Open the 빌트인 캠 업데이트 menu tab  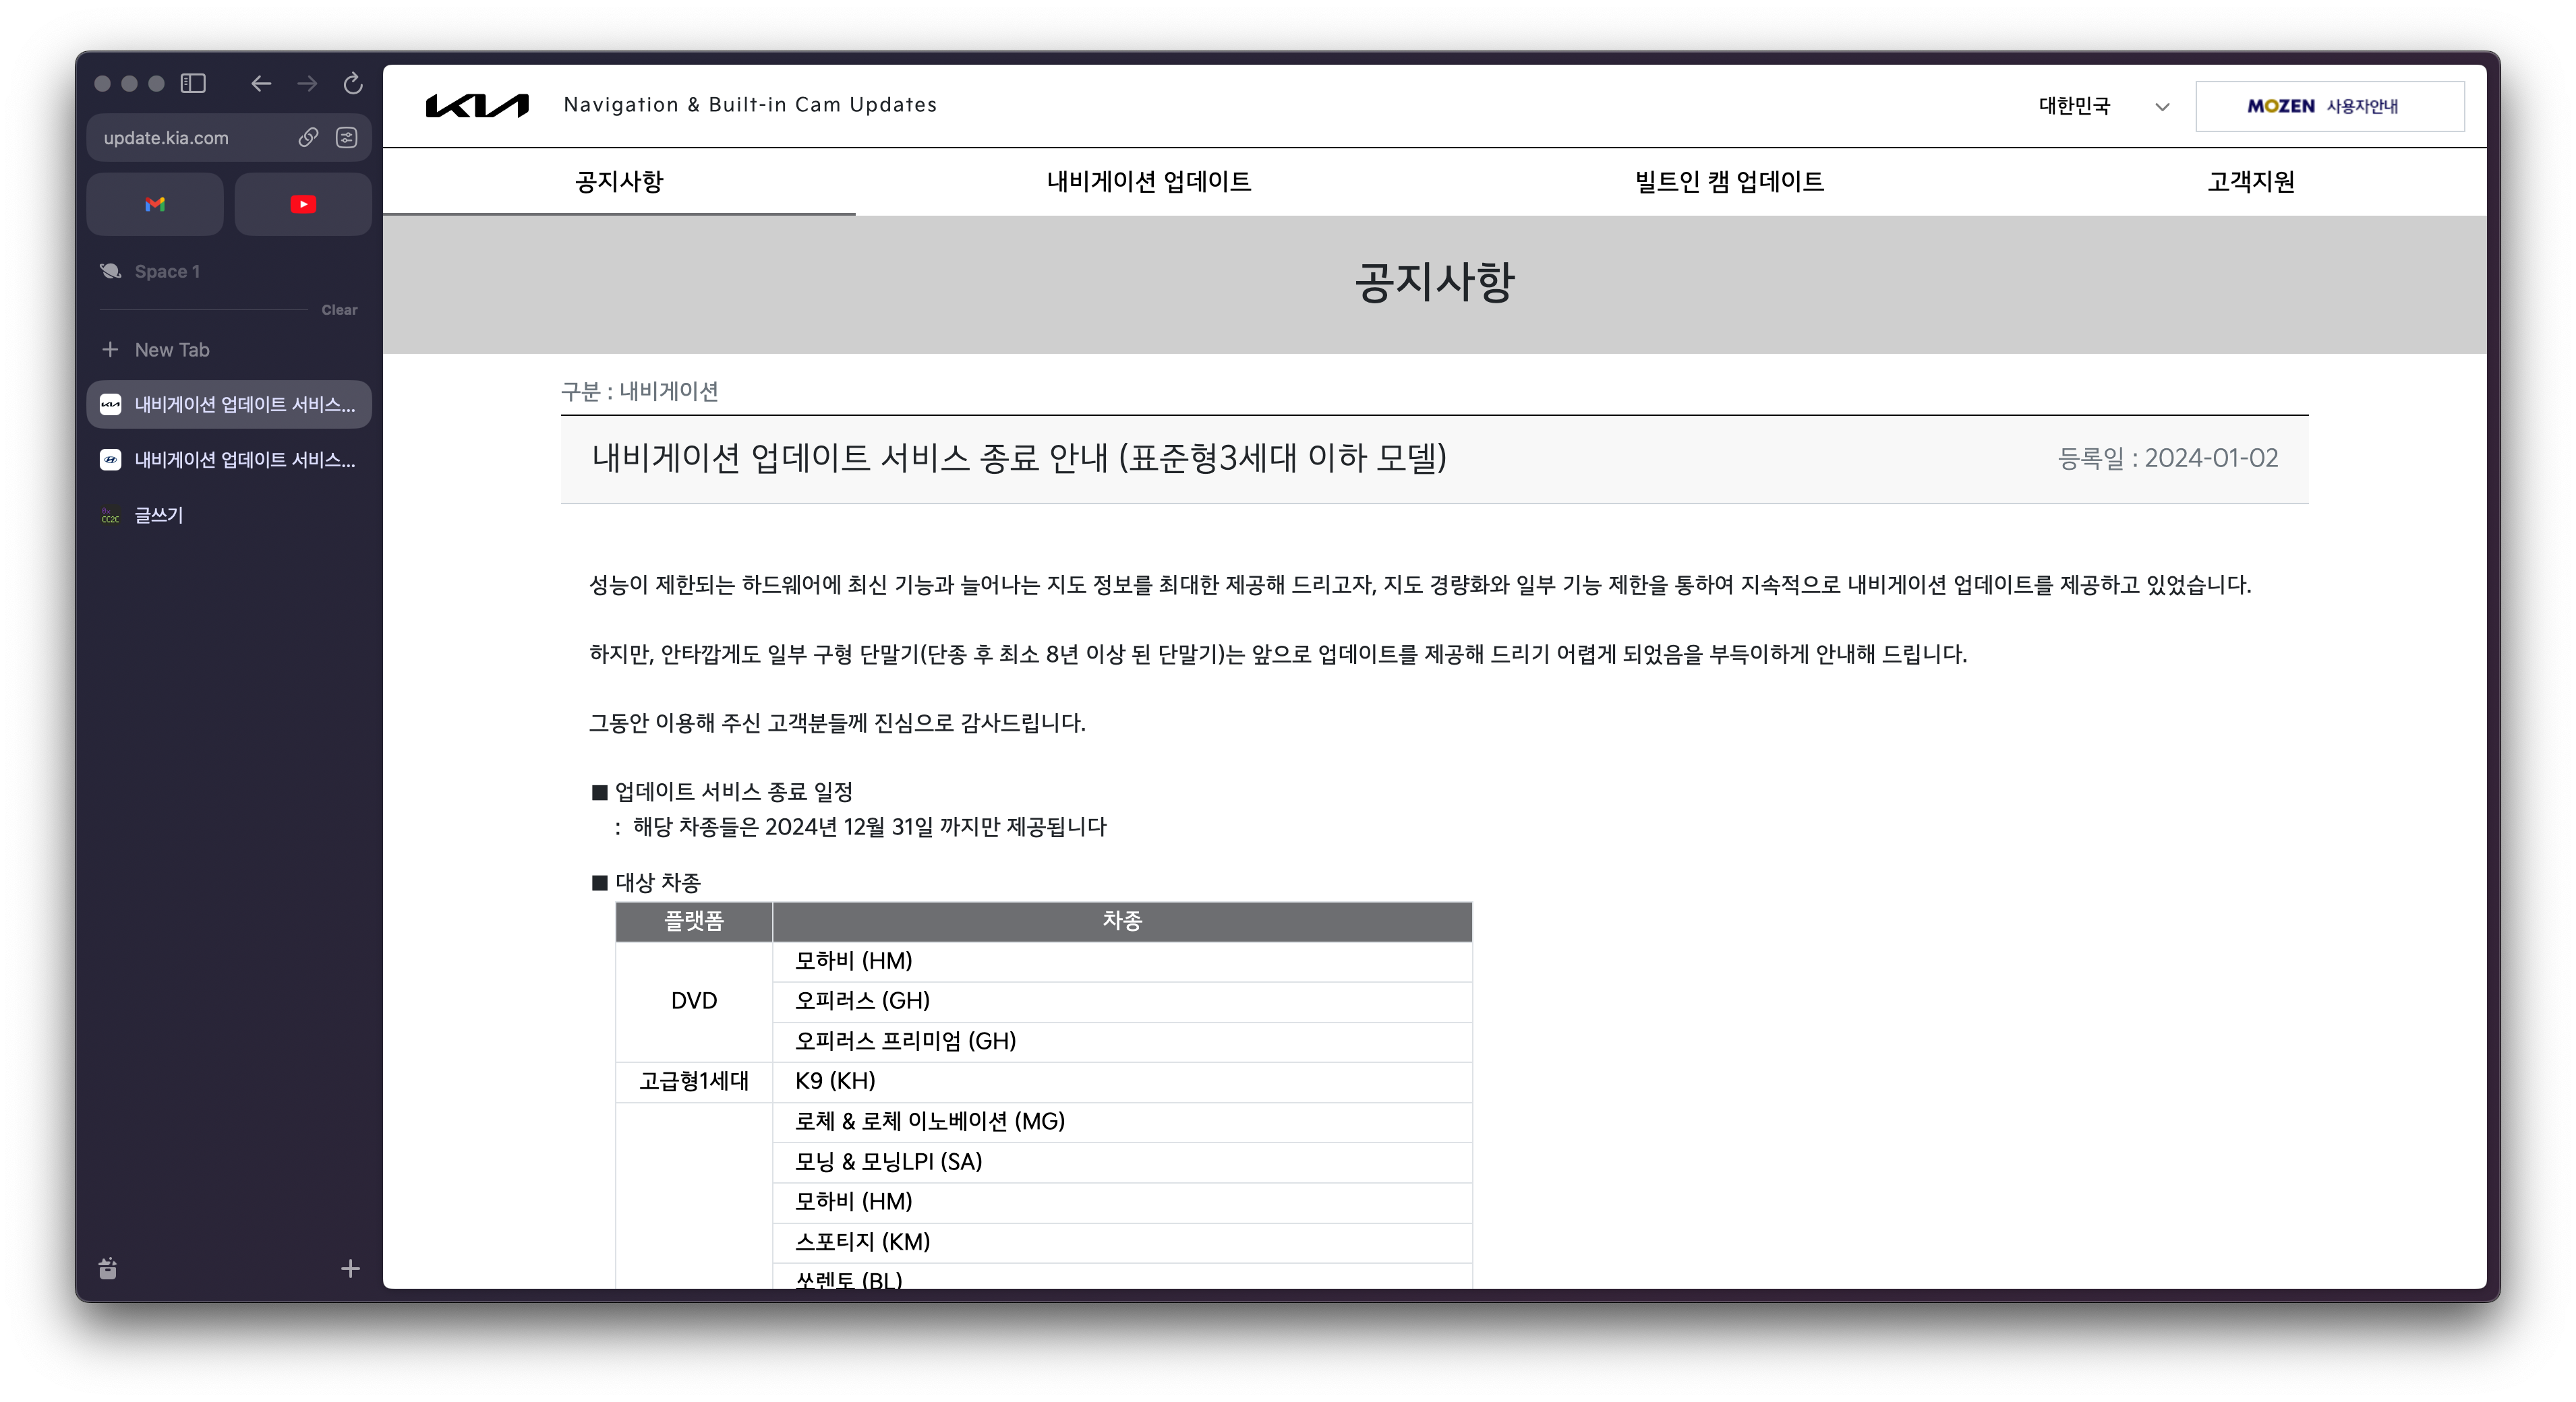(1729, 182)
